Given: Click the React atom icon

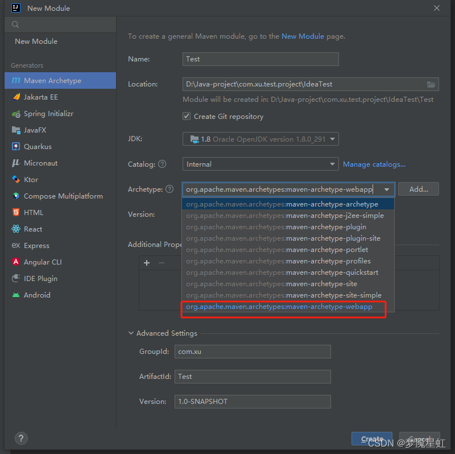Looking at the screenshot, I should point(16,229).
